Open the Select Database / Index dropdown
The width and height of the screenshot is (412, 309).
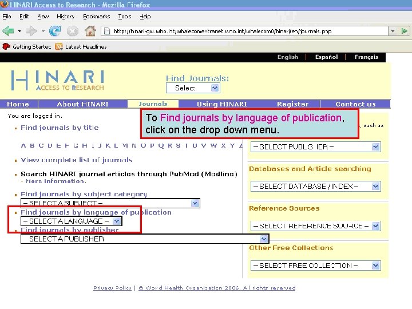pos(315,187)
